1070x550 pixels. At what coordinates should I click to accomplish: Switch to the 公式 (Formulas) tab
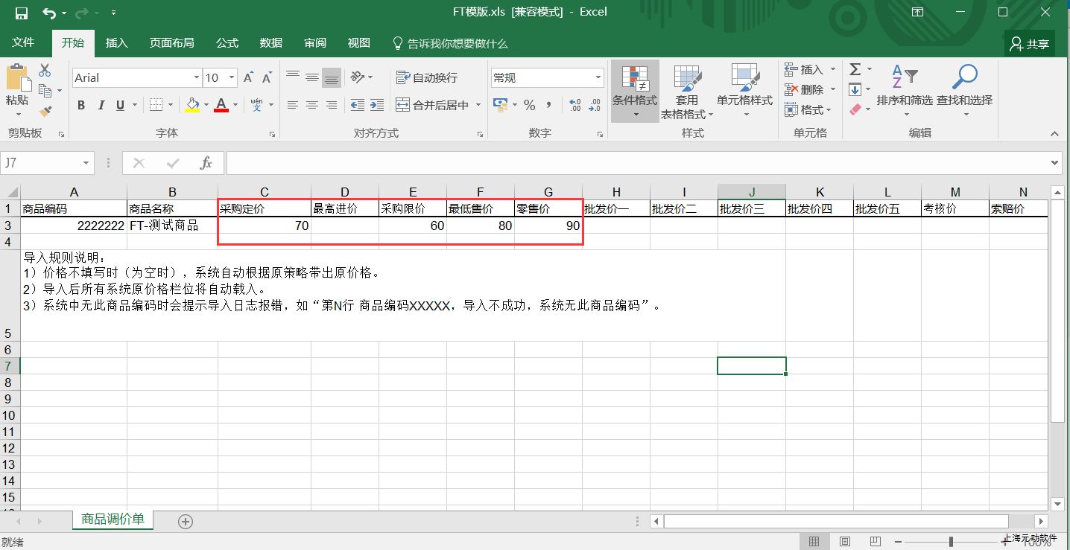(227, 43)
